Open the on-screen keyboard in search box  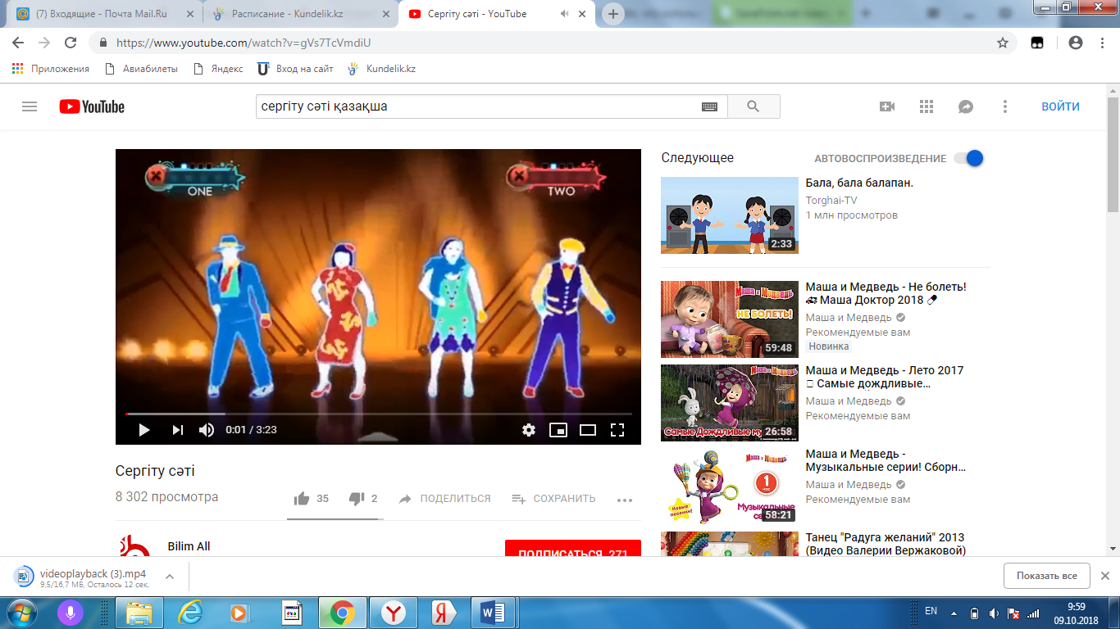[x=710, y=106]
